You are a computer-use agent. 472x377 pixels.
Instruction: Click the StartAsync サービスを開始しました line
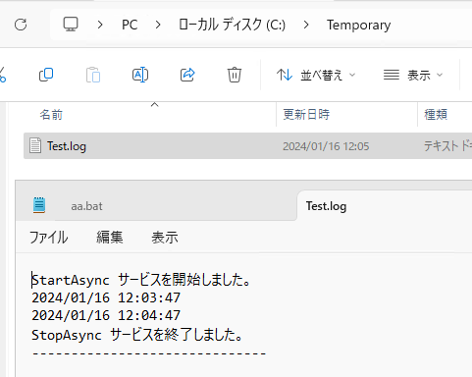click(141, 280)
